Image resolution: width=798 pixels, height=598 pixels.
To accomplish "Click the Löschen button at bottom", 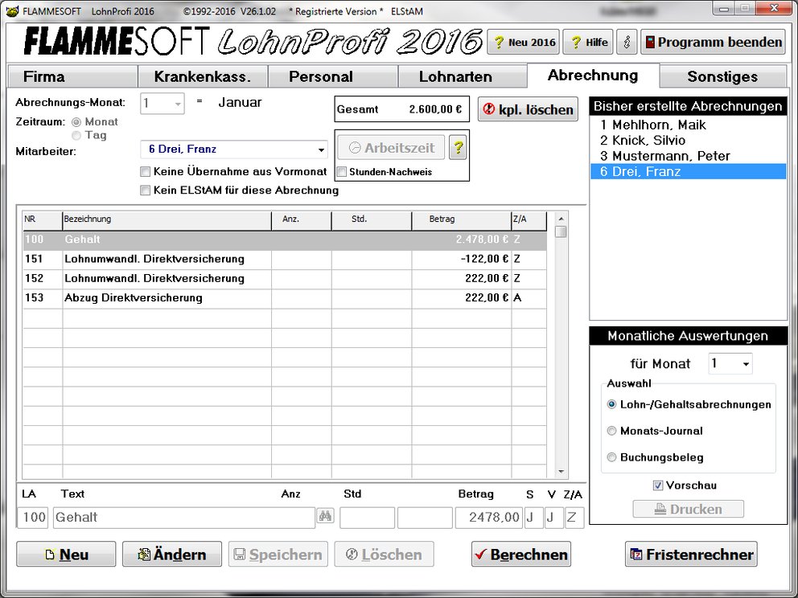I will click(x=385, y=555).
